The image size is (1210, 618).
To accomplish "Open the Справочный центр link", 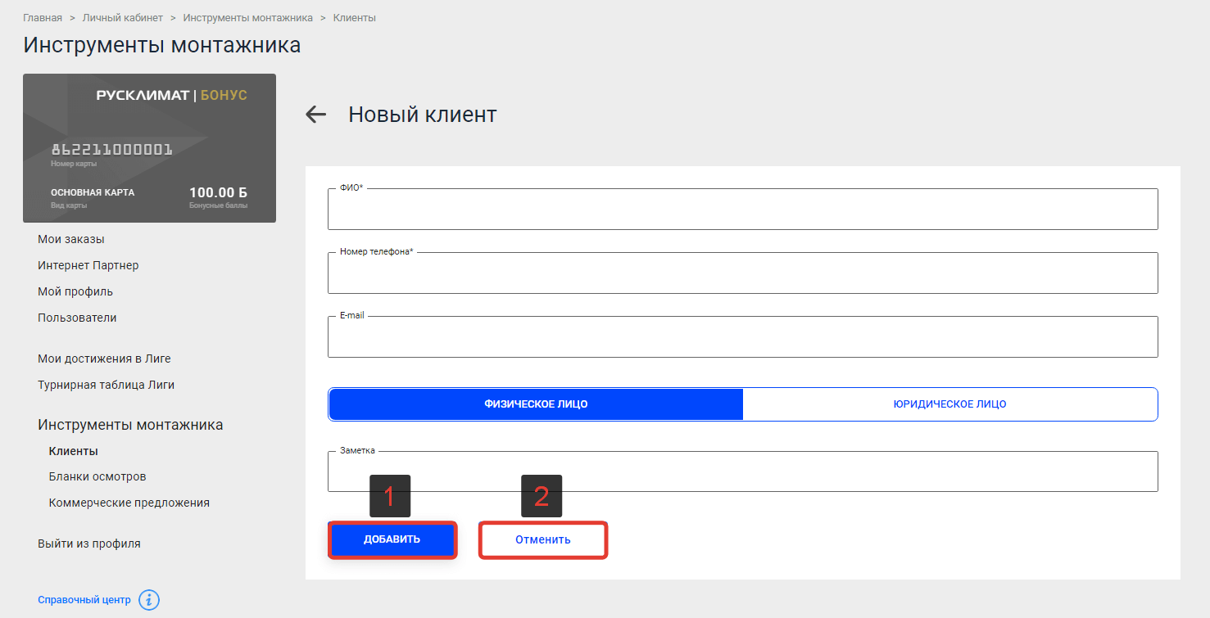I will click(84, 600).
